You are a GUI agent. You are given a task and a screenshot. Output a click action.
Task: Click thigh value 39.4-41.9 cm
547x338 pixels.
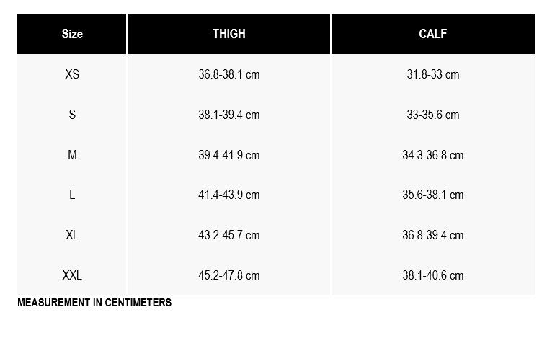[x=228, y=155]
